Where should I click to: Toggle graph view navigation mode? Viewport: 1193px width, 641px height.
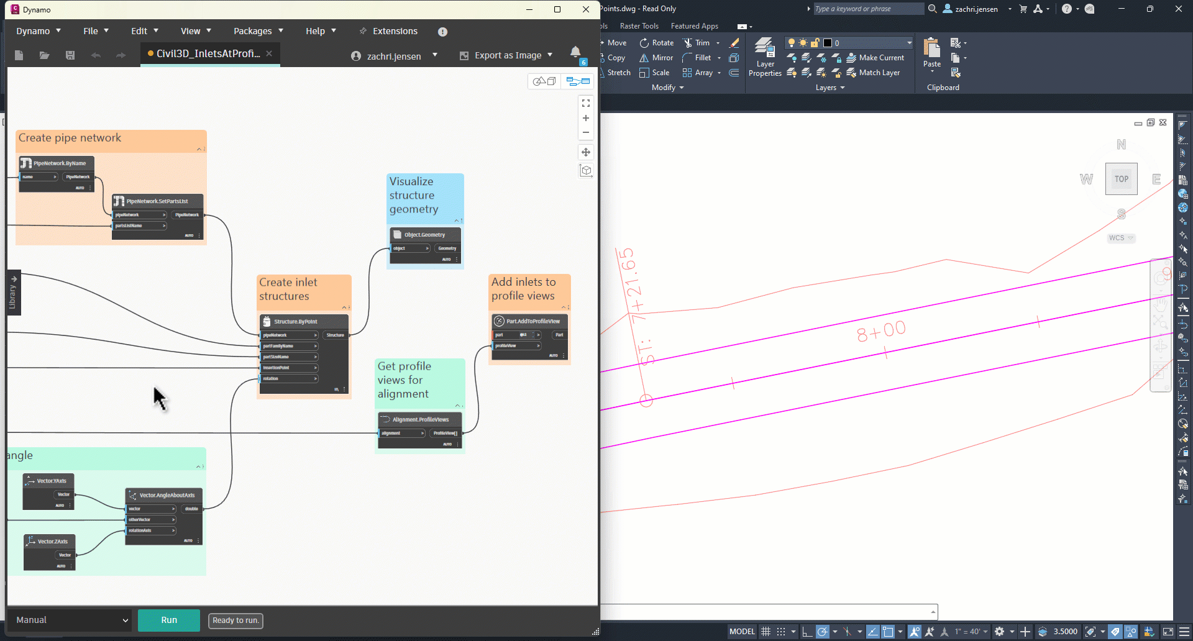(578, 81)
